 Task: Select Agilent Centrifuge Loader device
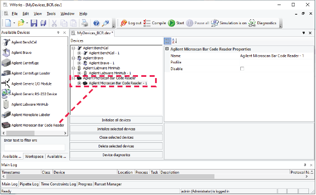[x=31, y=73]
